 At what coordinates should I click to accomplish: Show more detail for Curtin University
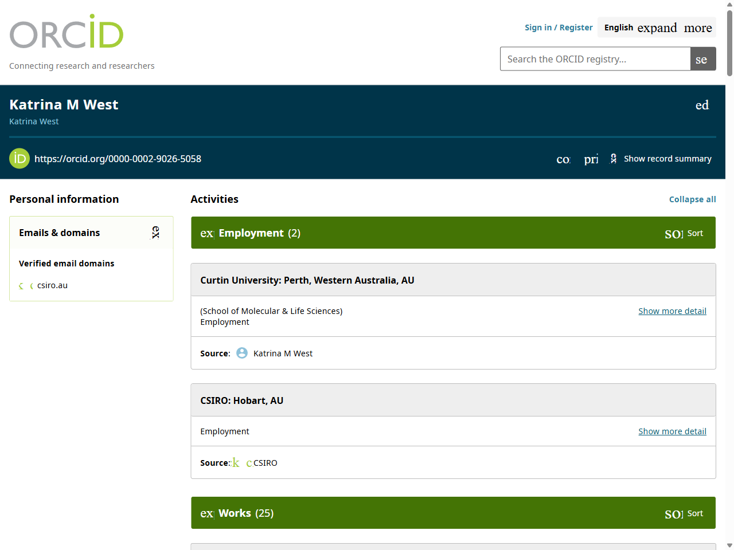[672, 311]
